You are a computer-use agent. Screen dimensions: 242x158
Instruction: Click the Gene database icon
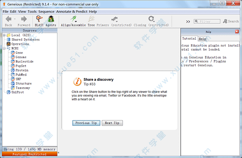pos(13,53)
